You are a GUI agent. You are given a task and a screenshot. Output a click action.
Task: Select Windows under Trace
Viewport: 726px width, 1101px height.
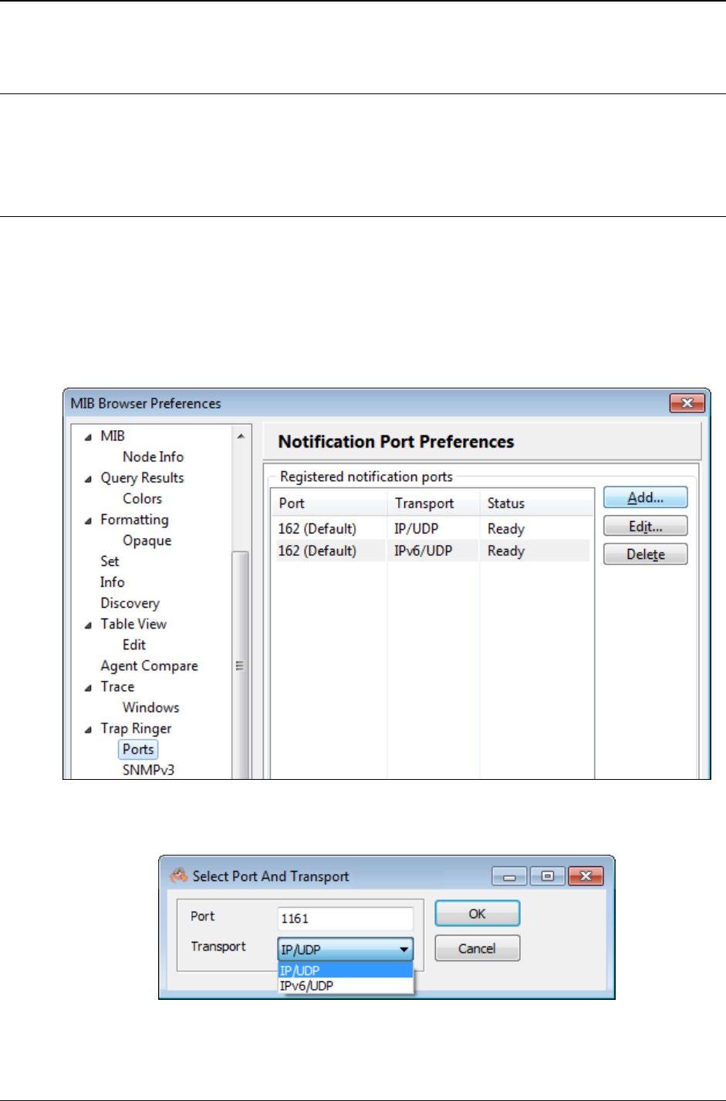point(150,707)
